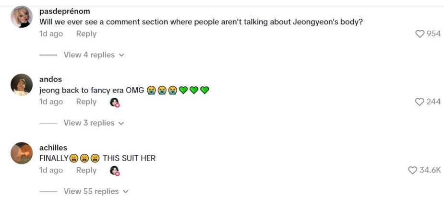
Task: Open pasdeprénom's profile avatar
Action: pyautogui.click(x=22, y=17)
